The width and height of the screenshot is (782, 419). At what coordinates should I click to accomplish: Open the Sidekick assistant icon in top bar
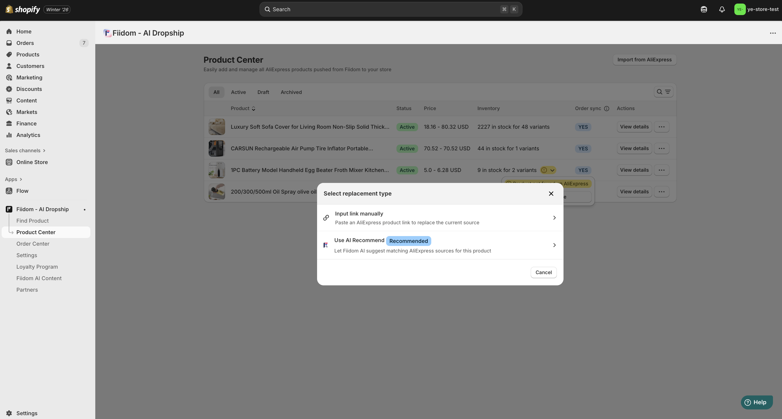704,9
